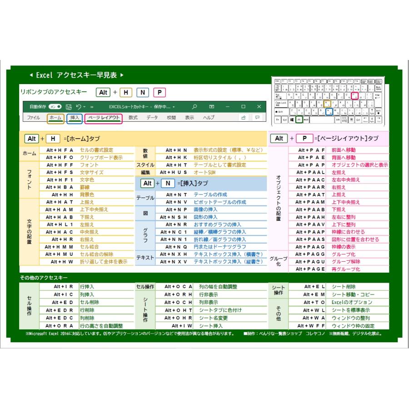Close the Excel window in the sample

[x=259, y=107]
